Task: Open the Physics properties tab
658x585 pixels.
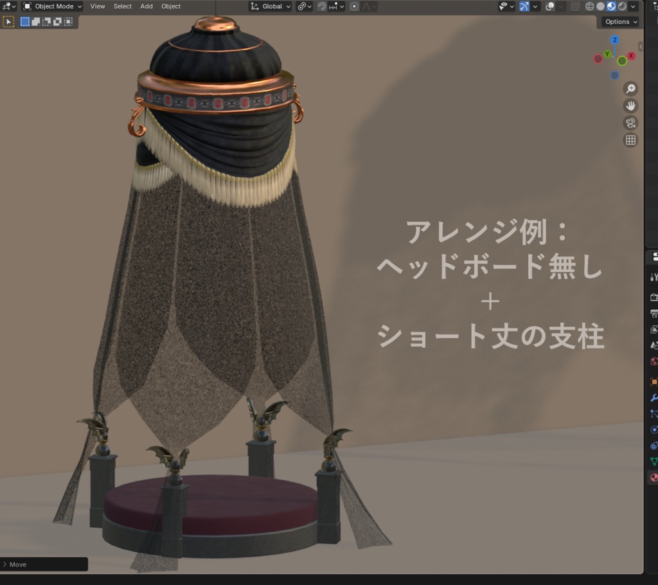Action: coord(654,429)
